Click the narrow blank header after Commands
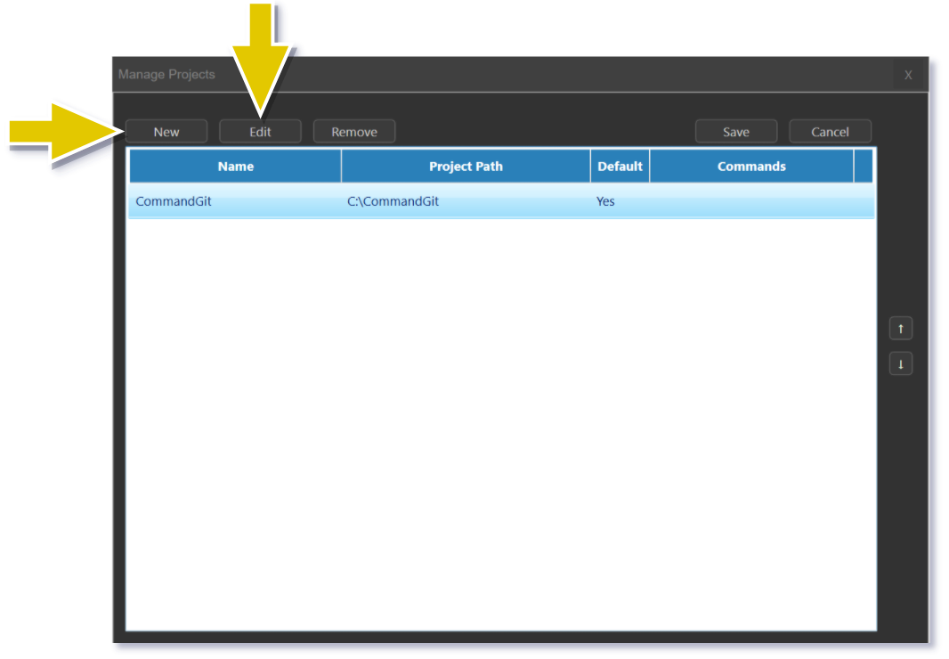Viewport: 949px width, 659px height. point(864,167)
